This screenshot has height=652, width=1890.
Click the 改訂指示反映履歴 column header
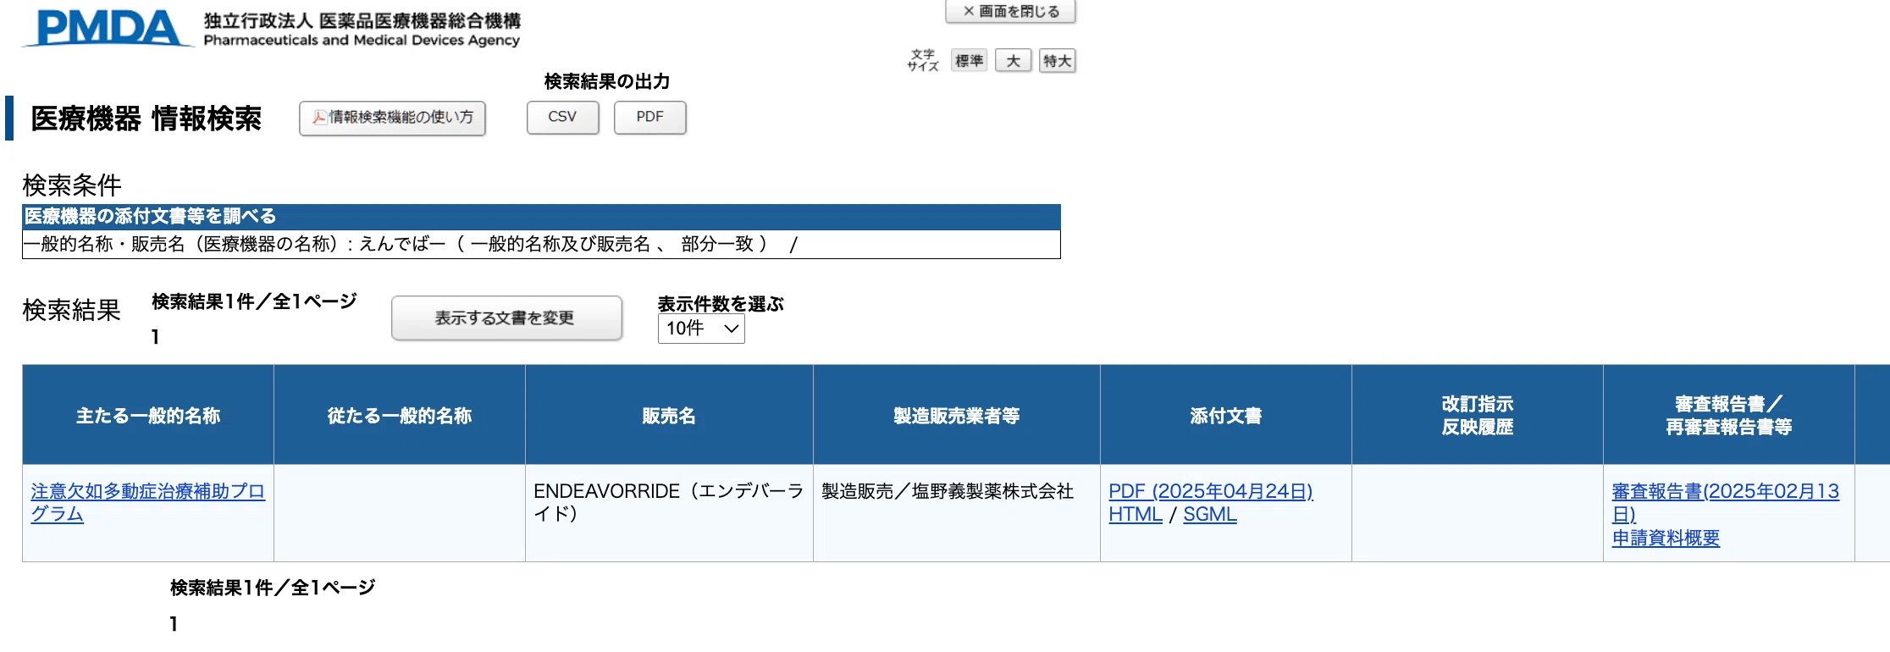click(1478, 415)
